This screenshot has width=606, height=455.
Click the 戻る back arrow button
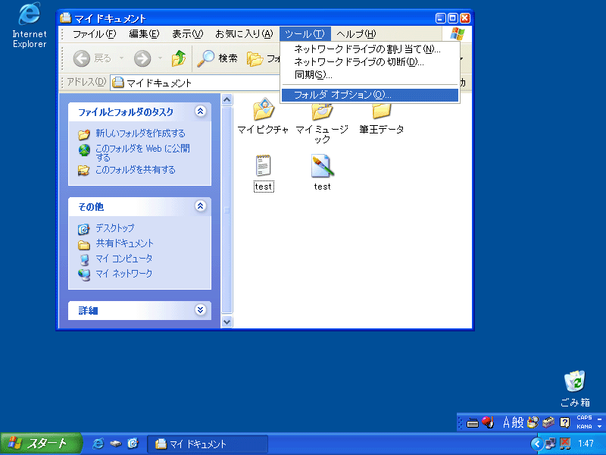point(92,58)
